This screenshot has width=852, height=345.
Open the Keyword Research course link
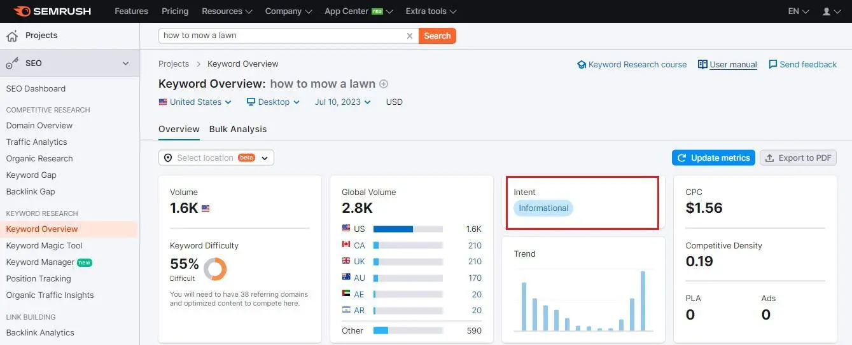point(638,64)
